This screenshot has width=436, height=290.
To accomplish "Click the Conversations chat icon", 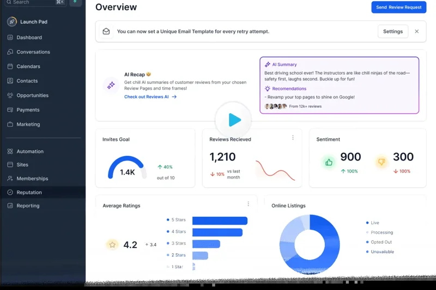I will (x=10, y=52).
